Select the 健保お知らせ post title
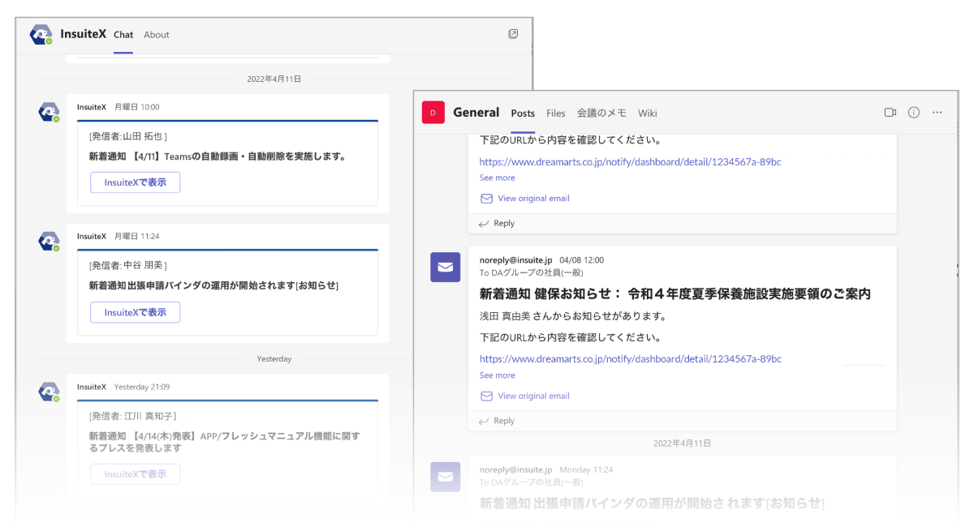Screen dimensions: 974x527 tap(675, 293)
